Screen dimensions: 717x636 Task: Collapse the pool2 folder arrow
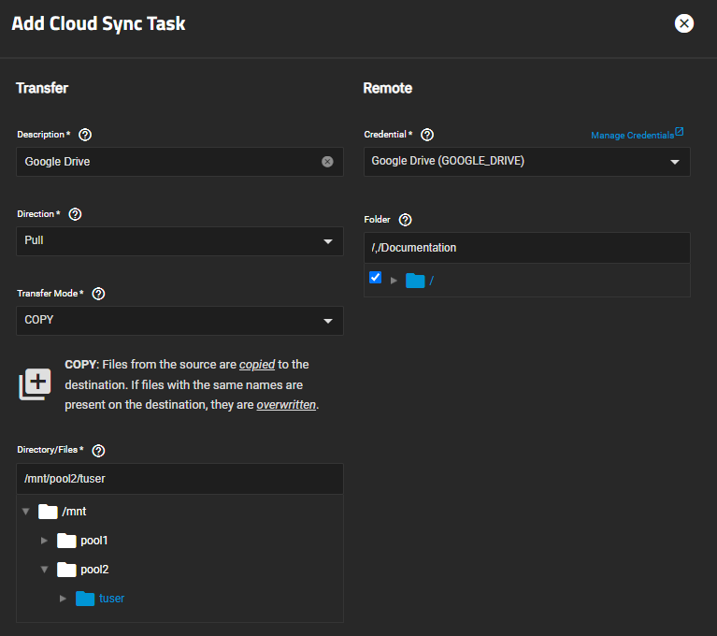(44, 570)
